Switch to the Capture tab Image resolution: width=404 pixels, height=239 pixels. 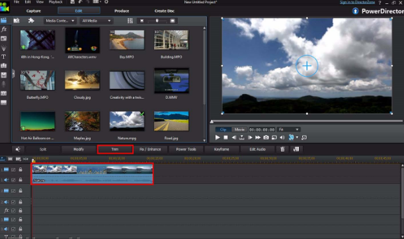pyautogui.click(x=34, y=11)
